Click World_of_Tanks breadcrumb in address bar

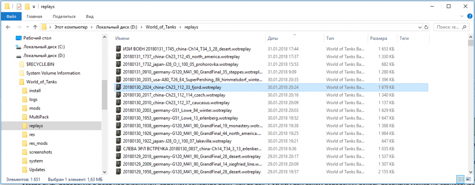point(160,27)
